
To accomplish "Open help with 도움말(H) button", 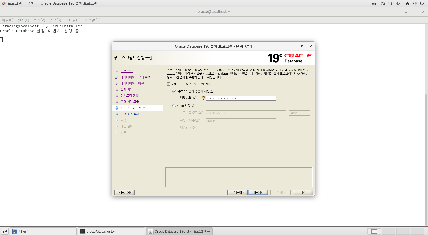I will pyautogui.click(x=124, y=192).
